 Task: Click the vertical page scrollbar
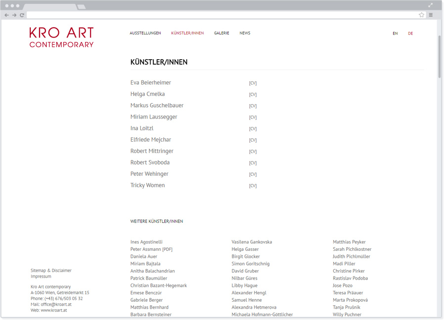point(439,57)
